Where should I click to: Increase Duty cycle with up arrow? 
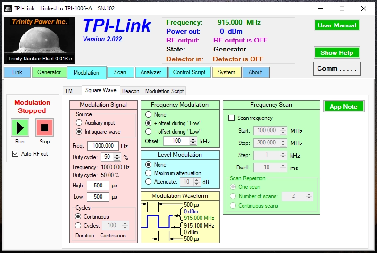click(117, 155)
